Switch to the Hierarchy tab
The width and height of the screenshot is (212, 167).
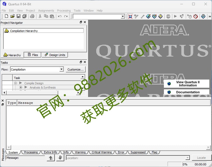tap(12, 55)
